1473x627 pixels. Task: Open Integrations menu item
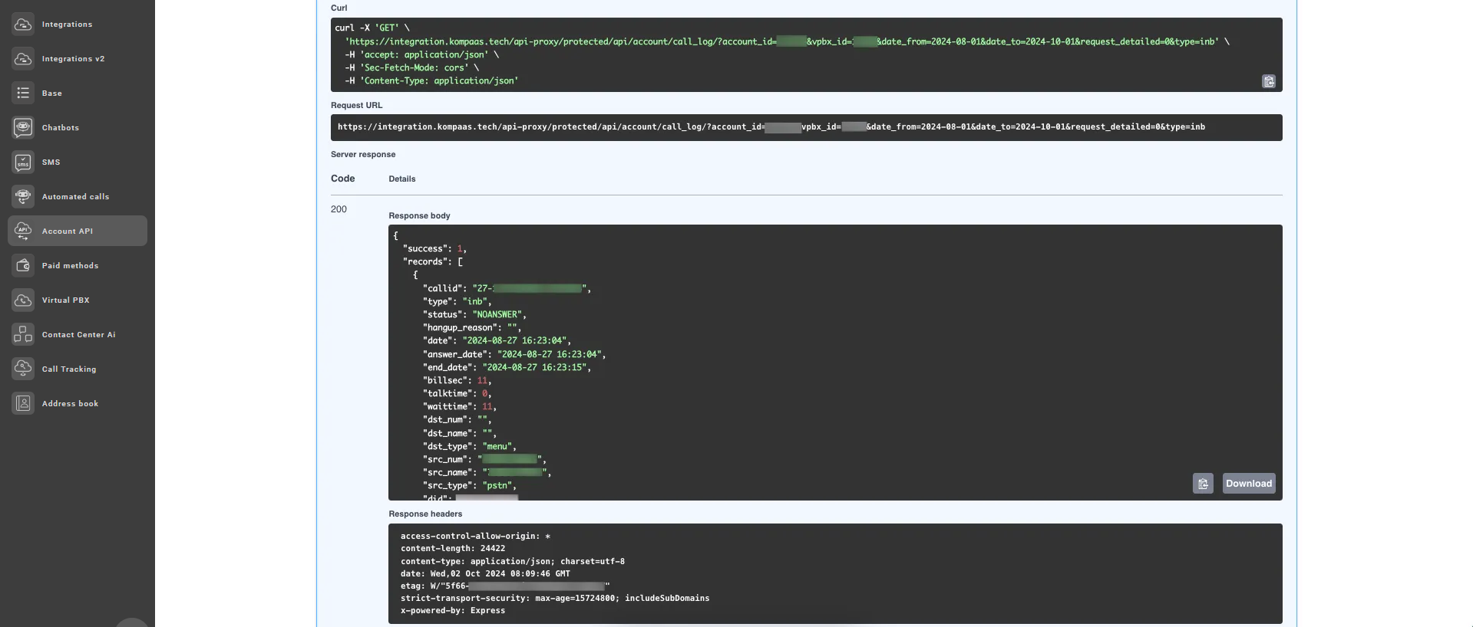[x=78, y=24]
